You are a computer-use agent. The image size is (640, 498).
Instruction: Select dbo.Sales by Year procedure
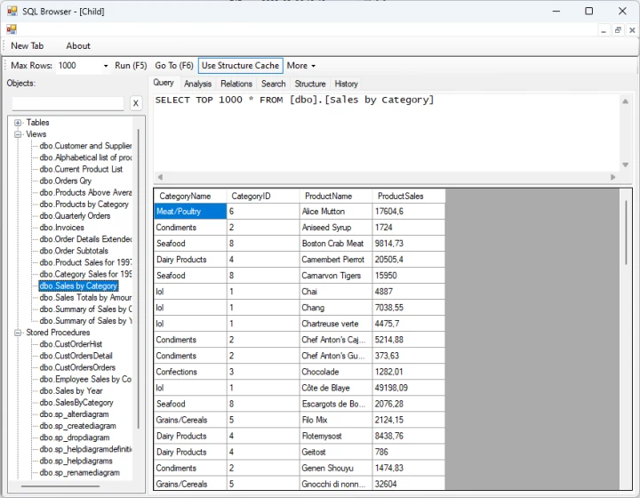(71, 391)
